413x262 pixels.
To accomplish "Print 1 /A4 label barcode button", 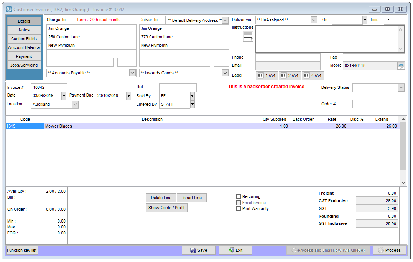I will (x=267, y=75).
